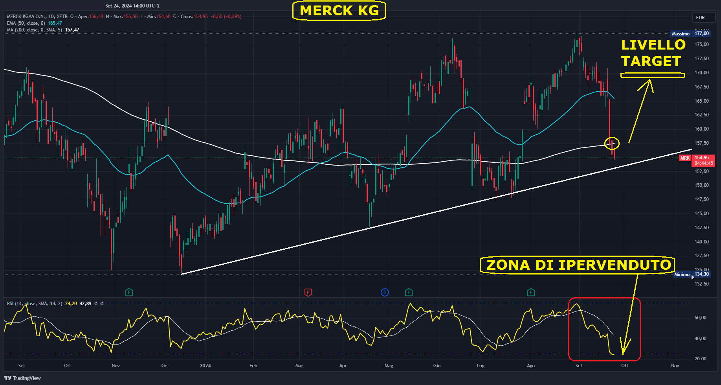Select the EMA (50, close, 0) indicator legend
This screenshot has width=721, height=385.
point(26,23)
